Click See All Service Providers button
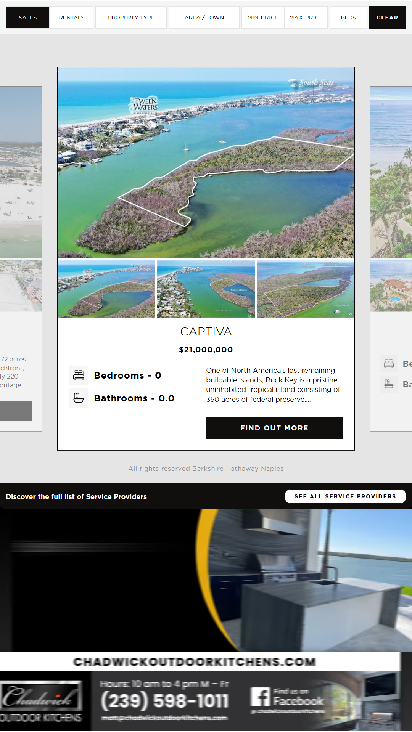Viewport: 412px width, 732px height. click(x=345, y=496)
